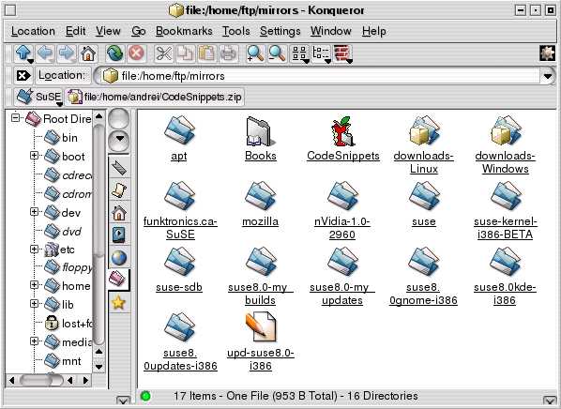Viewport: 561px width, 409px height.
Task: Decrease icon size with Zoom Out magnifier
Action: (277, 53)
